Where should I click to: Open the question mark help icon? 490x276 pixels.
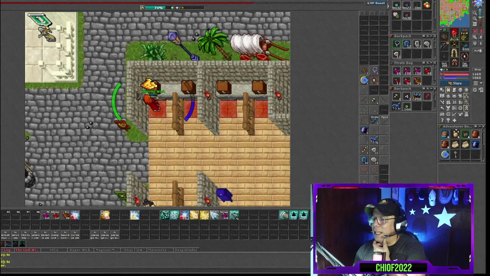click(442, 120)
